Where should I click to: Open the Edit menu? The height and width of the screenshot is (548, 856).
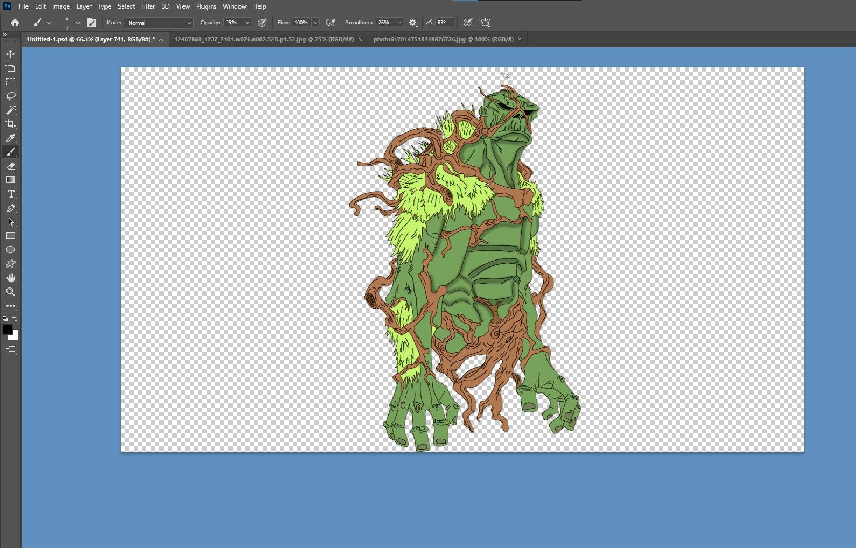40,6
